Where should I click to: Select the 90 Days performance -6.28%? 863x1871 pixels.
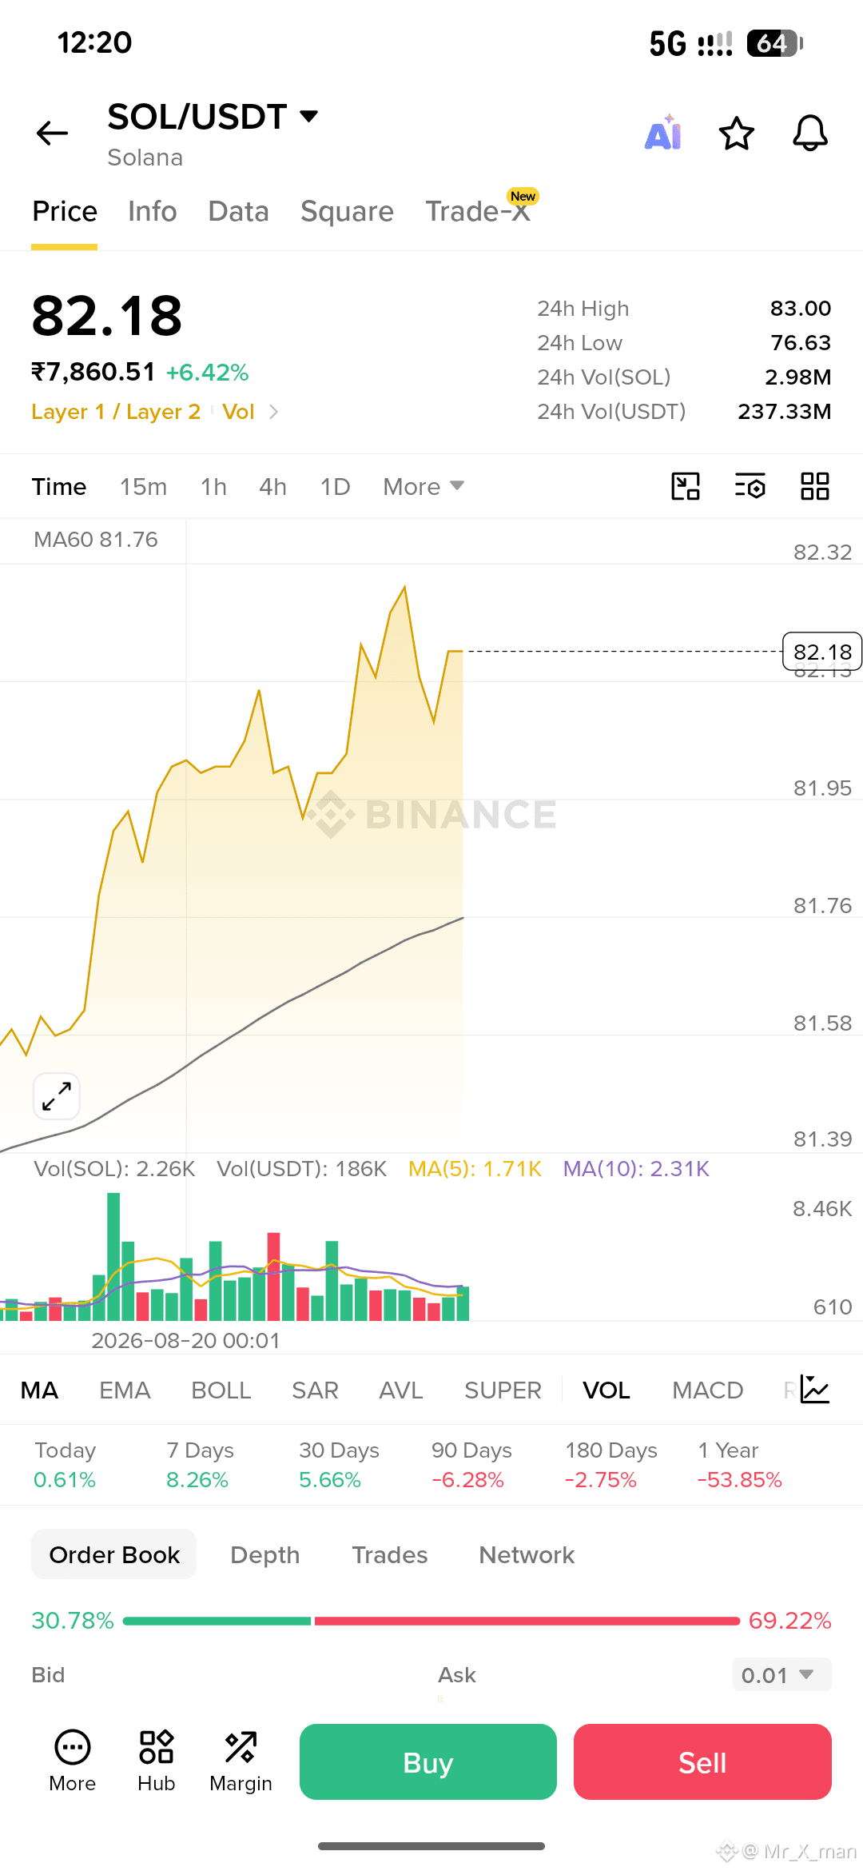coord(471,1465)
